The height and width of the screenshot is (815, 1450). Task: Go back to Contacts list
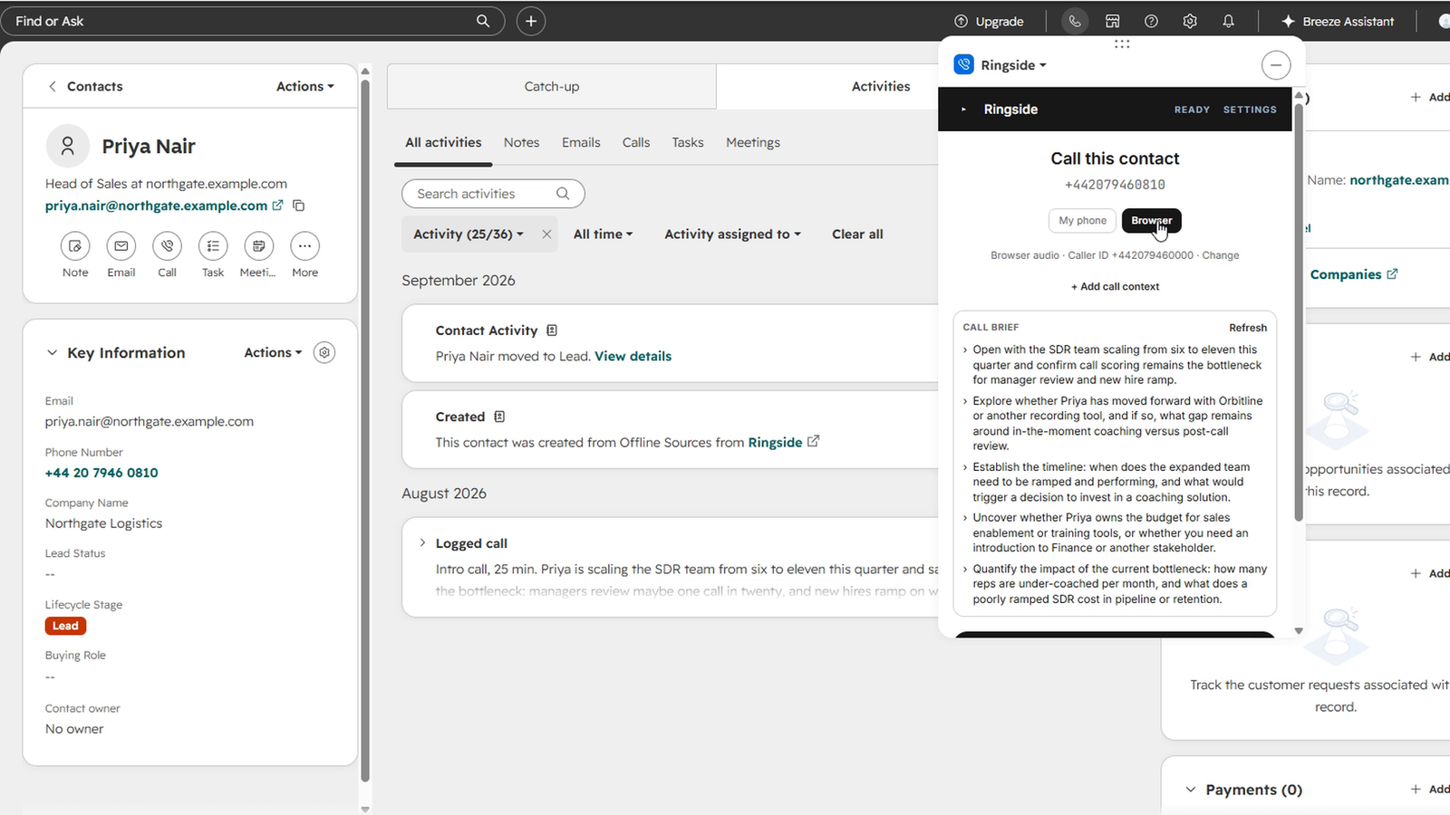(x=85, y=86)
